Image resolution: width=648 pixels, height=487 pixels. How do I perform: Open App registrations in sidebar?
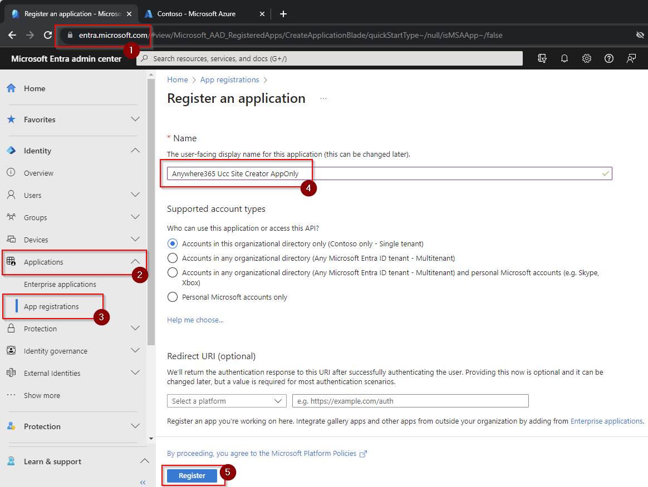[x=51, y=307]
